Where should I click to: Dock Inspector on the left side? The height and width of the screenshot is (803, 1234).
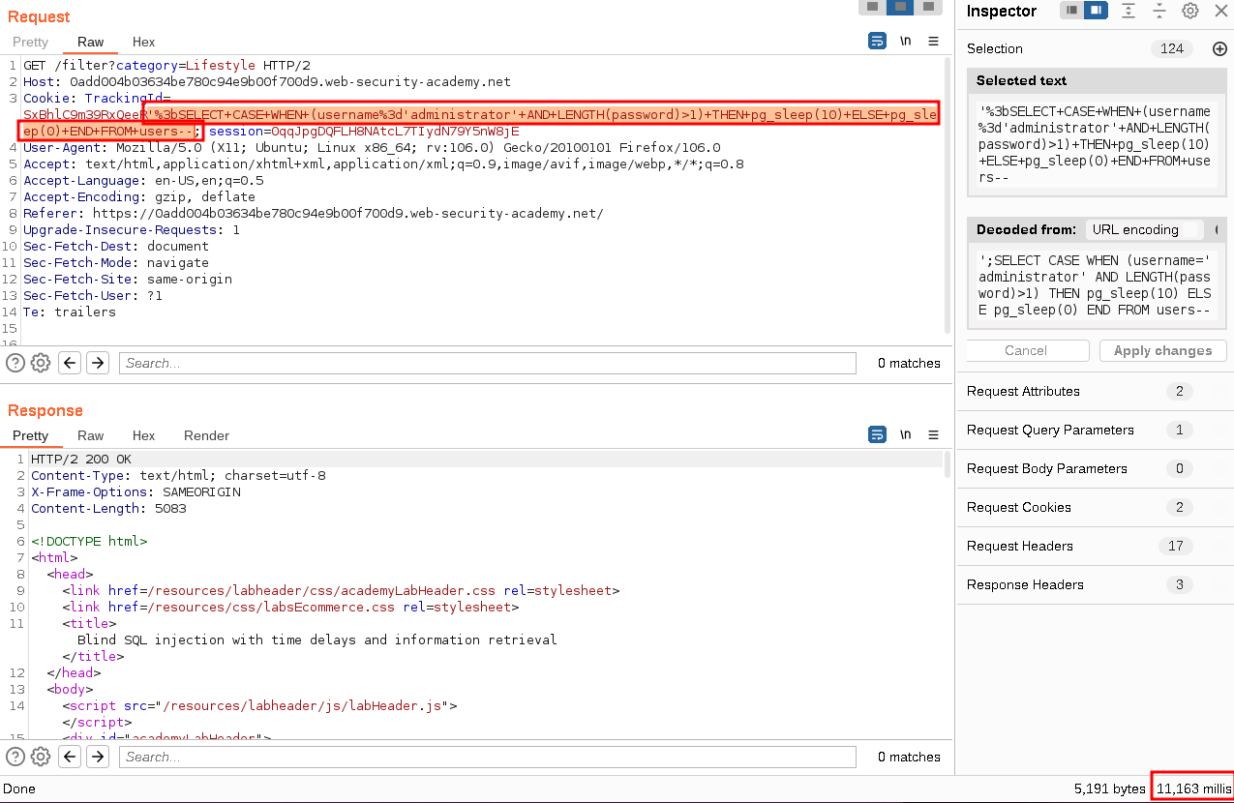pyautogui.click(x=1072, y=11)
